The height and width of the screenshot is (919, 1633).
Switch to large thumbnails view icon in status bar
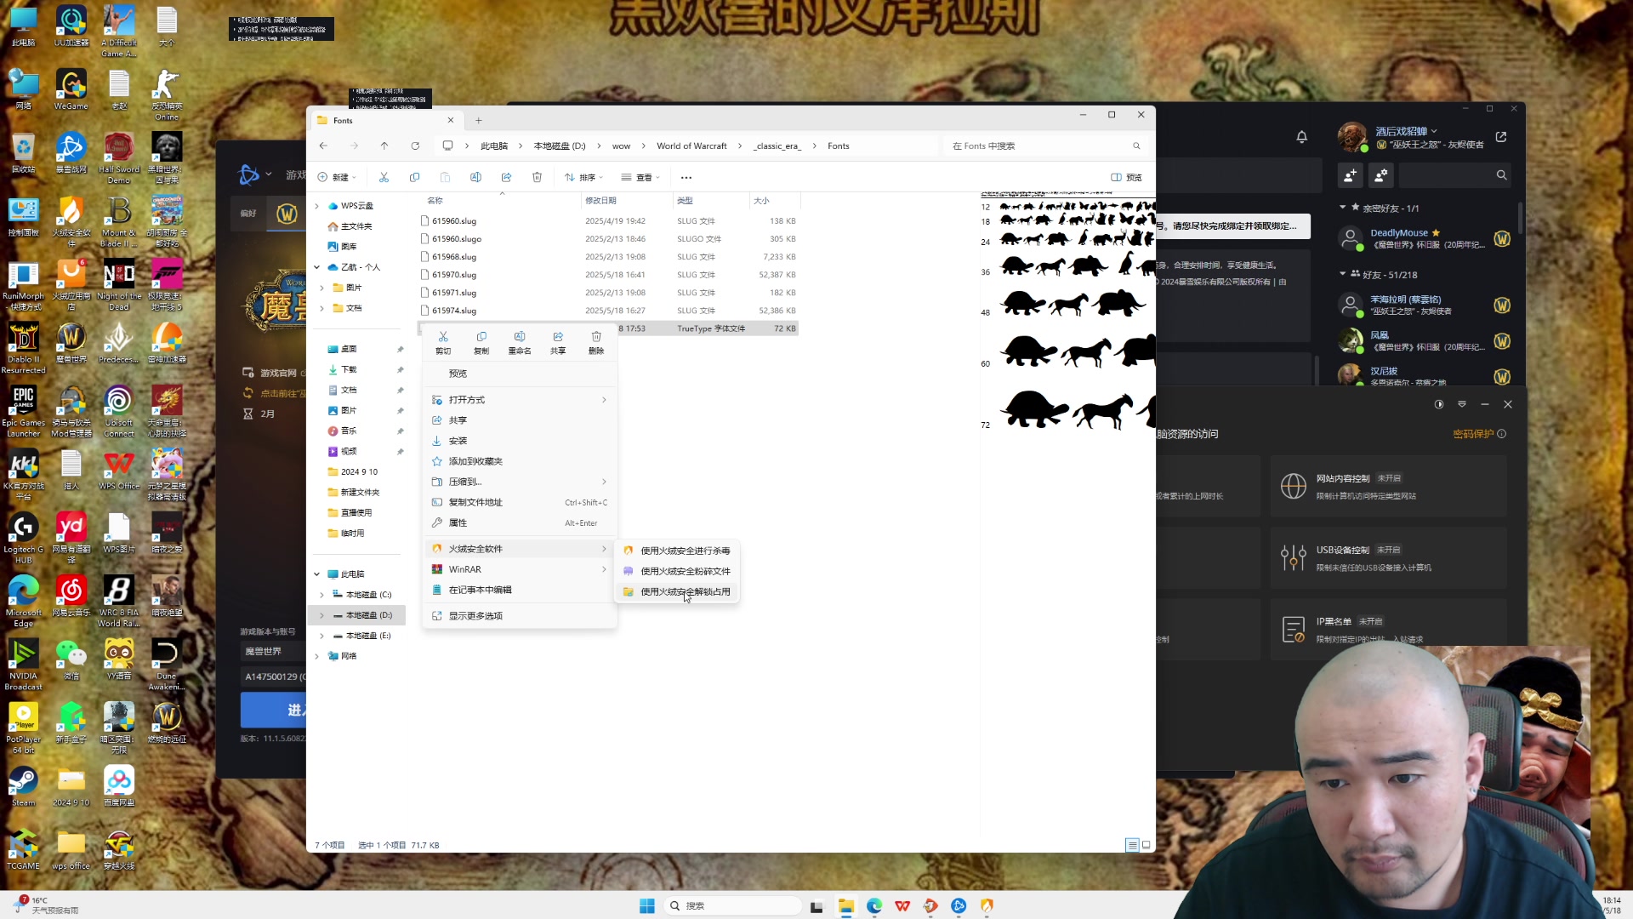(x=1146, y=845)
